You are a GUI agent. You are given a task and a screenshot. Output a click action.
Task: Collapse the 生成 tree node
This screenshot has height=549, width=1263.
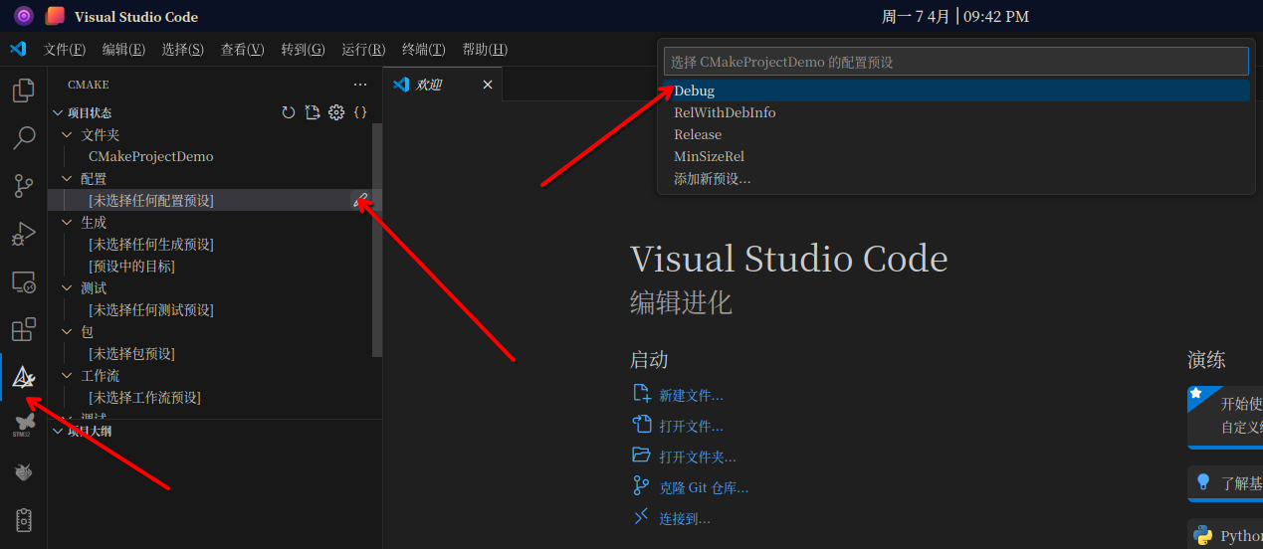[68, 222]
